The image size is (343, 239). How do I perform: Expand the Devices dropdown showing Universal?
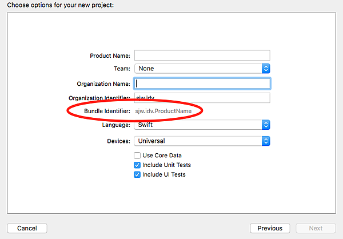click(x=197, y=140)
